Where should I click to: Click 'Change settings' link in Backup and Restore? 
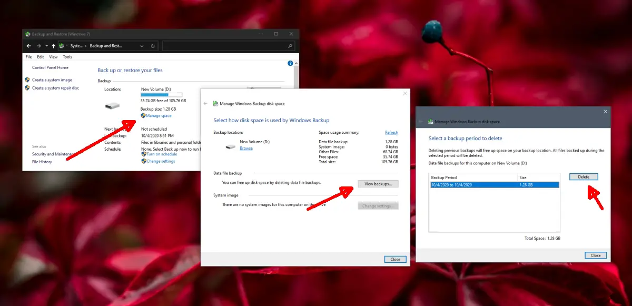click(161, 161)
